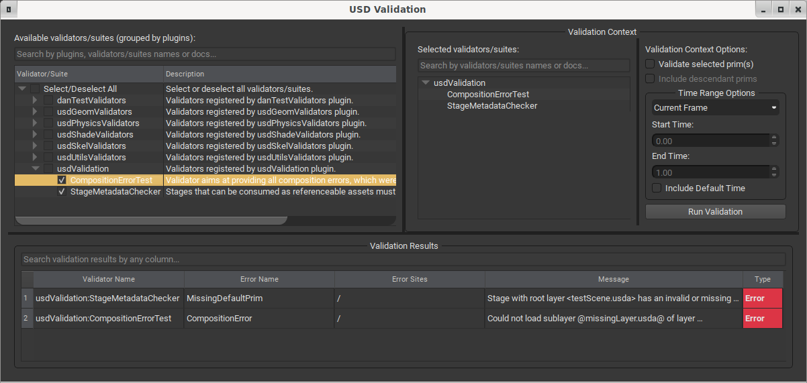Screen dimensions: 807x383
Task: Select StageMetadataChecker in selected validators list
Action: pyautogui.click(x=491, y=106)
